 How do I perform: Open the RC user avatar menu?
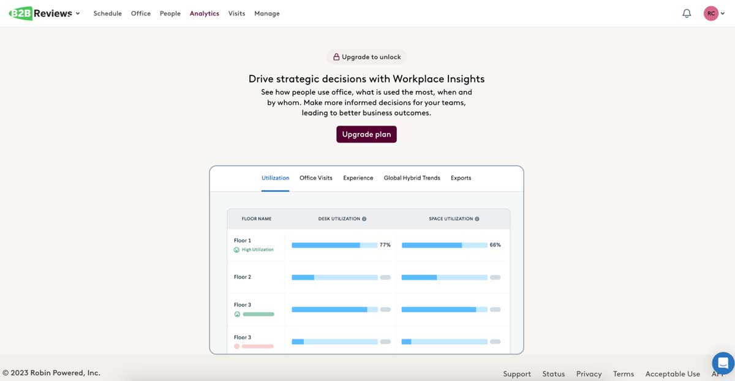(x=711, y=13)
